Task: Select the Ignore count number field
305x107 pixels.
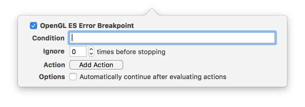Action: (x=78, y=51)
